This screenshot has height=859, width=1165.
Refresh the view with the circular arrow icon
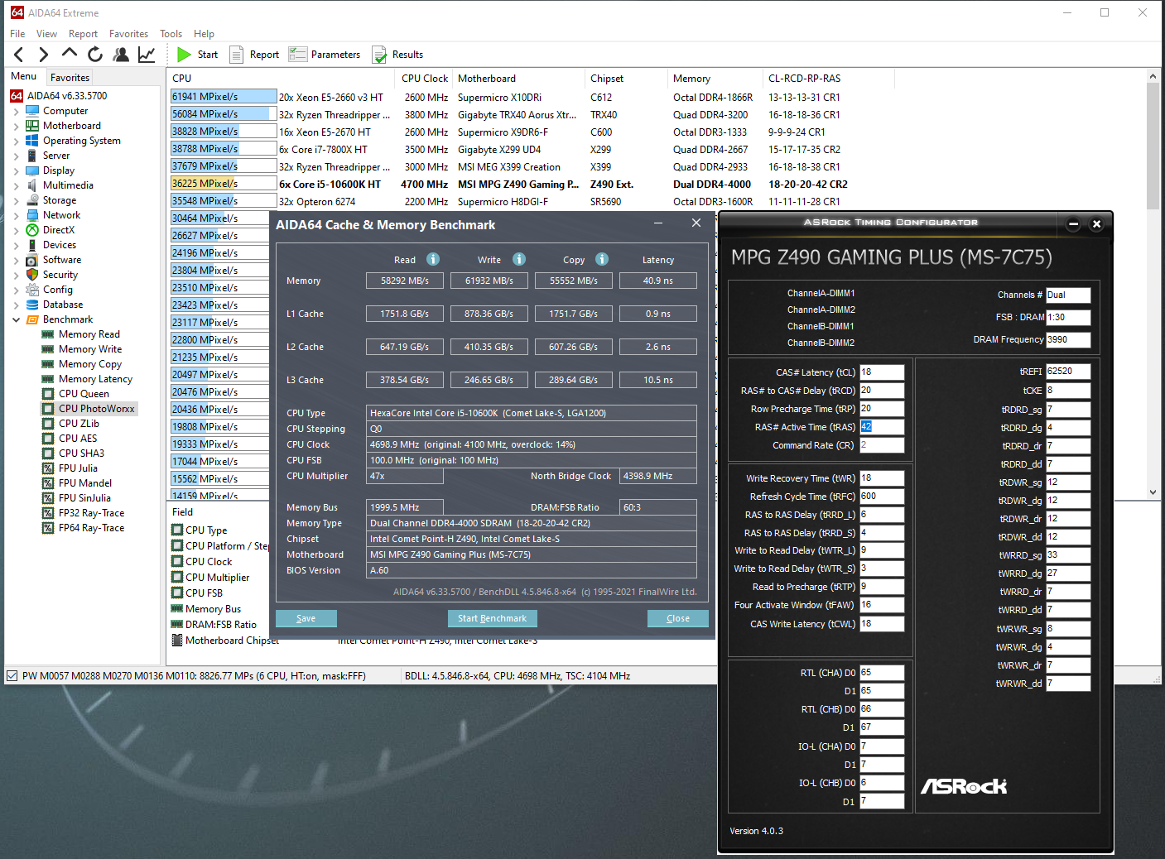tap(95, 55)
